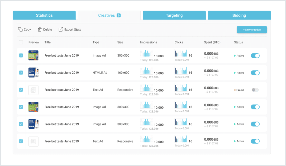Viewport: 286px width, 166px height.
Task: Open the clicks bar chart in the topmost row
Action: [181, 53]
